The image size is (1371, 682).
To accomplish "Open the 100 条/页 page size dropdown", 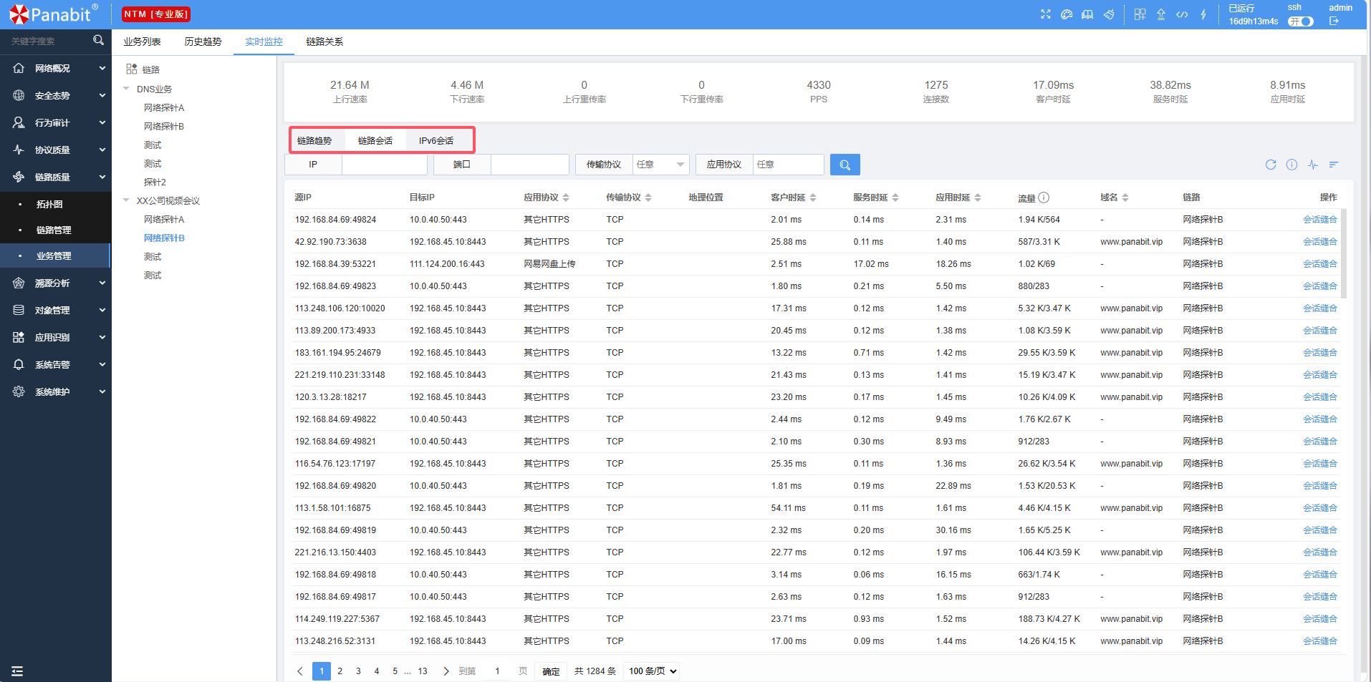I will tap(652, 671).
